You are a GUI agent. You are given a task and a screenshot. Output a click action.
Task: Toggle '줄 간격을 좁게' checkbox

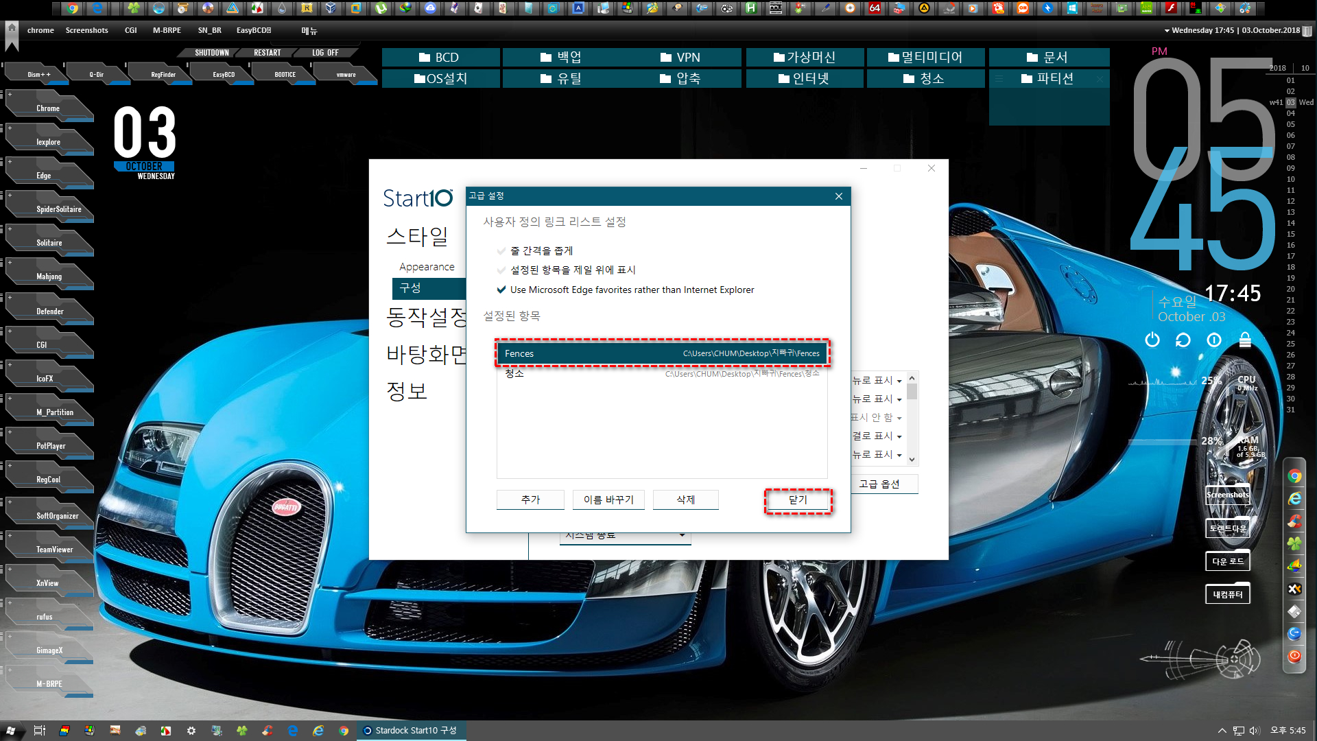pyautogui.click(x=501, y=251)
